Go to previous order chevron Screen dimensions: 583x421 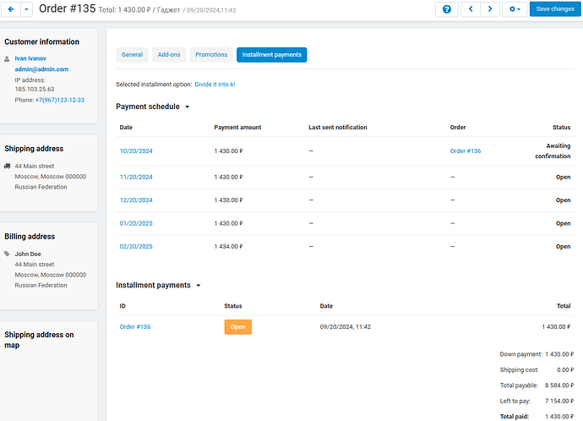(471, 9)
